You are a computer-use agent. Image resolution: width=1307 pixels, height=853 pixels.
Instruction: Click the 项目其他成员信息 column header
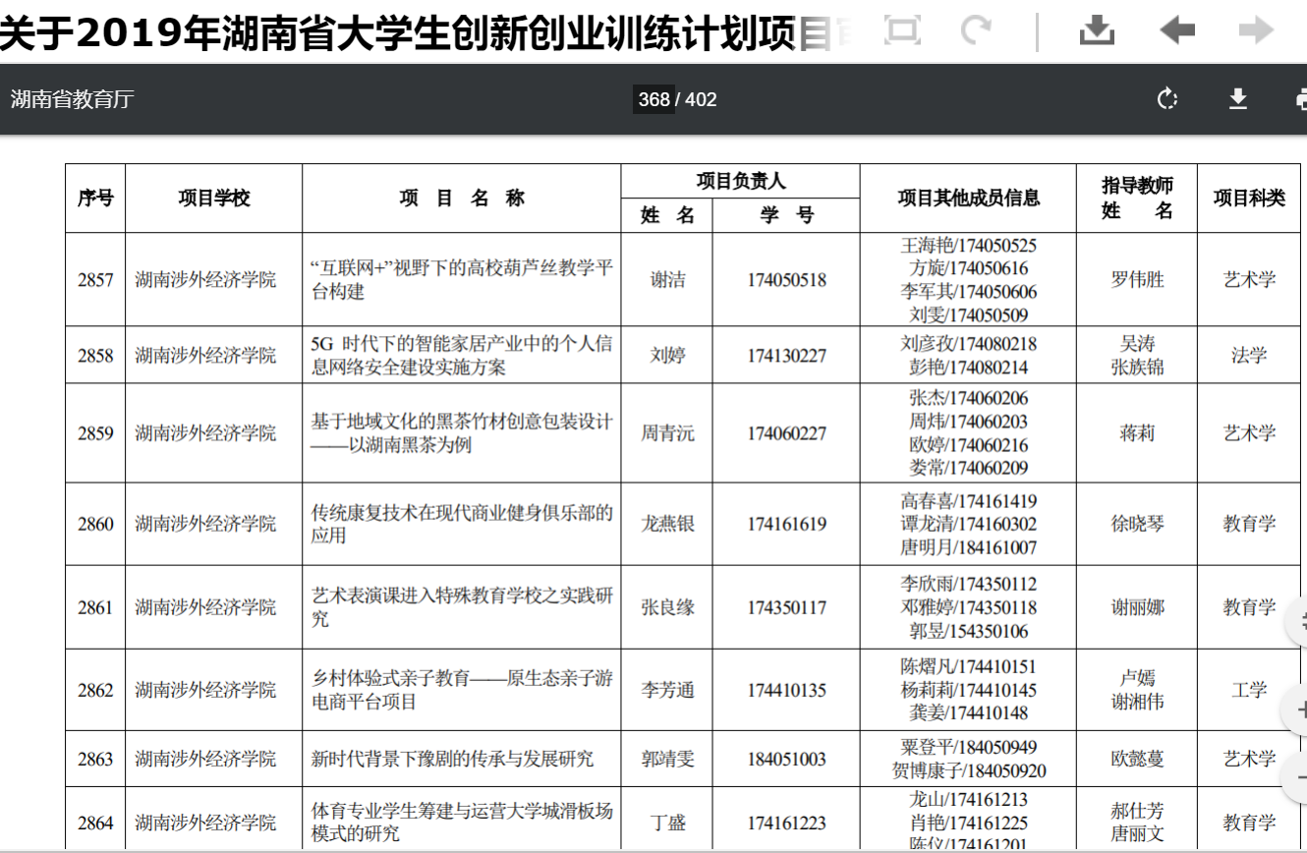(x=968, y=198)
